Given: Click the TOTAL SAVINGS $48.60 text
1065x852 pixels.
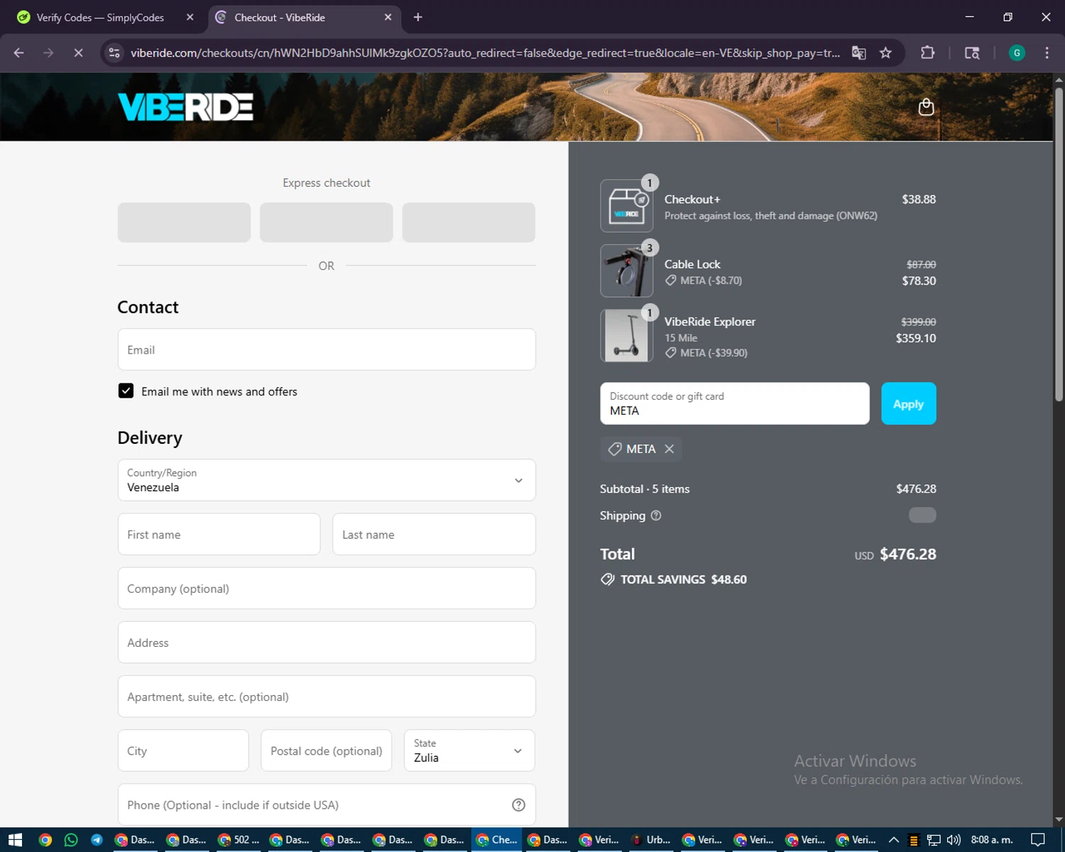Looking at the screenshot, I should (x=683, y=579).
